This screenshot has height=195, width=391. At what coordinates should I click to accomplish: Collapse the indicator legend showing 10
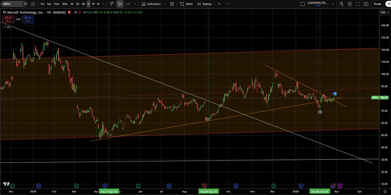(x=7, y=27)
